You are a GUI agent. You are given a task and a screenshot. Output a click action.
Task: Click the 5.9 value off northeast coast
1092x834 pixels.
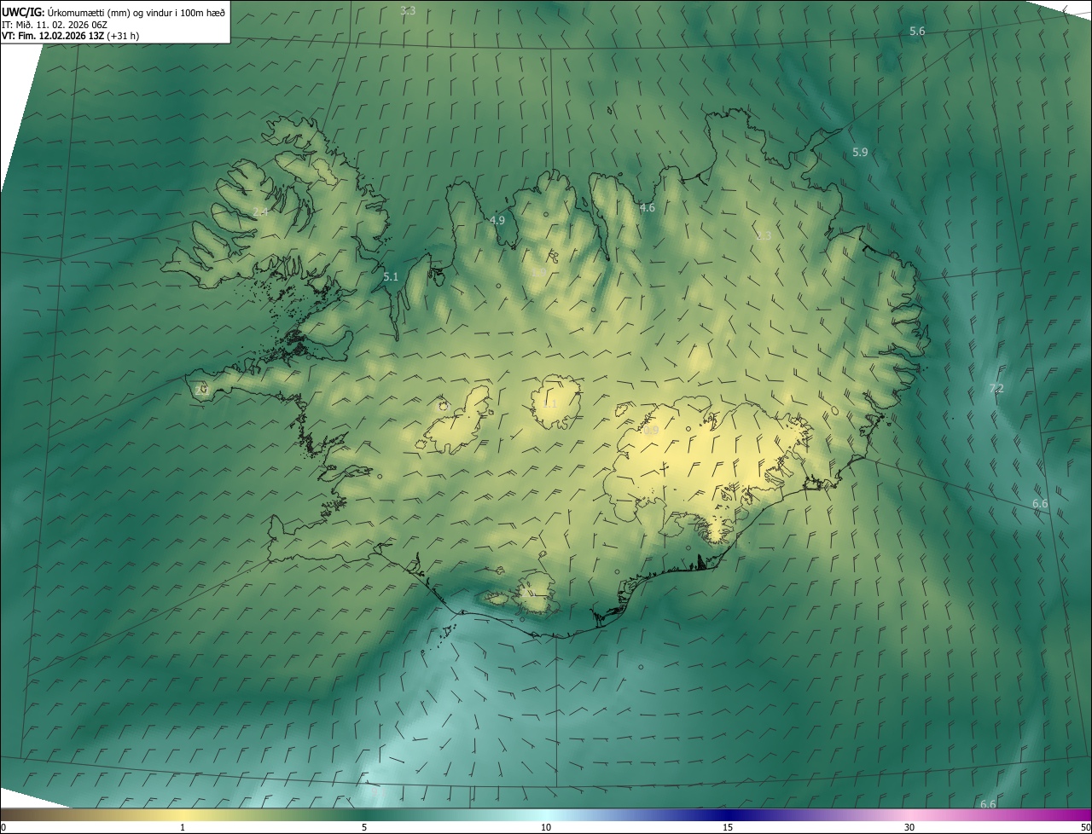click(860, 153)
